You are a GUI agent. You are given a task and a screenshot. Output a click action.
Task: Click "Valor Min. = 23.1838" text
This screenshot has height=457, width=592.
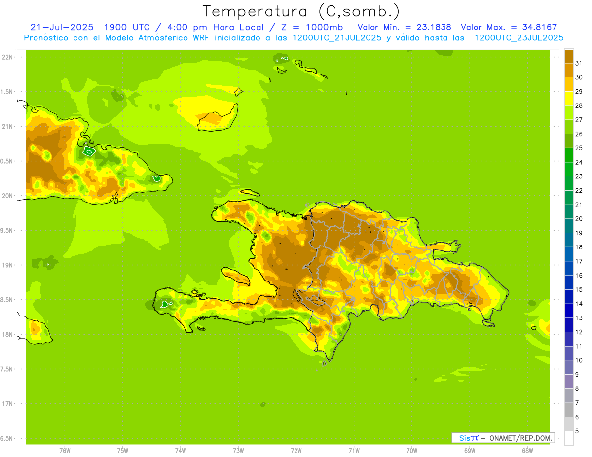click(405, 27)
